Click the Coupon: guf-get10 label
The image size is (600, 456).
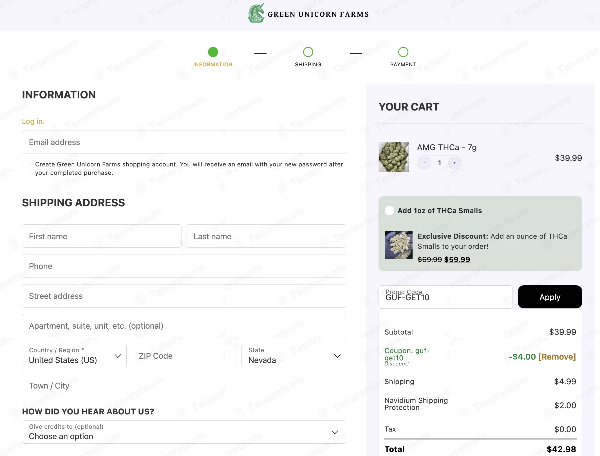[x=407, y=354]
